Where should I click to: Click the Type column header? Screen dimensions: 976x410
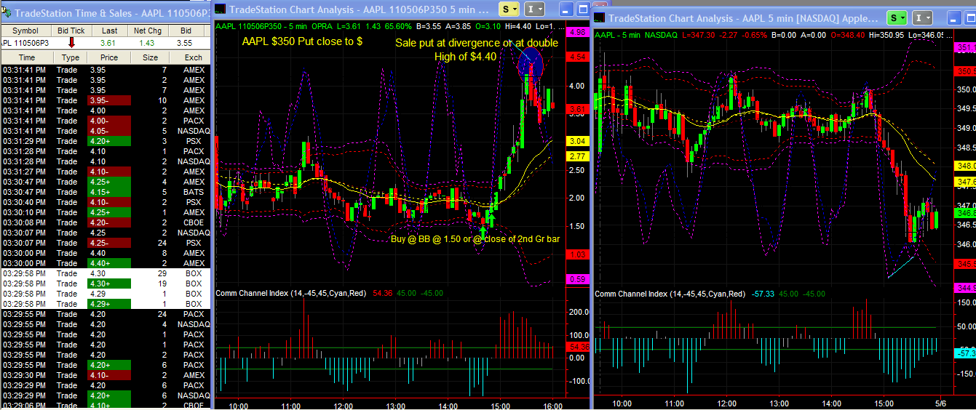tap(71, 57)
